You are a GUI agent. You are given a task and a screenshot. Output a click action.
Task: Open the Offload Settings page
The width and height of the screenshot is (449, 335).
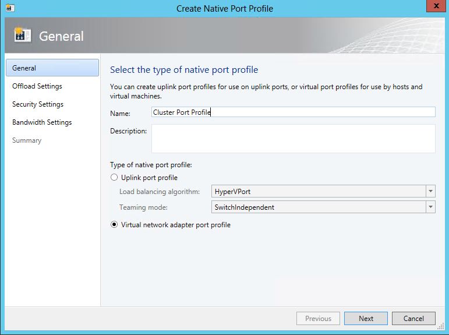pos(37,86)
